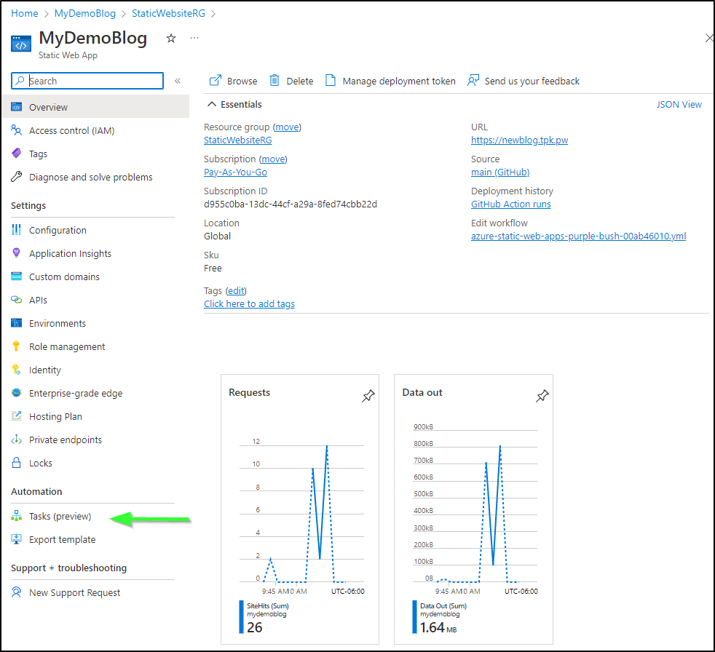Screen dimensions: 715x652
Task: Click the APIs link icon
Action: (17, 299)
